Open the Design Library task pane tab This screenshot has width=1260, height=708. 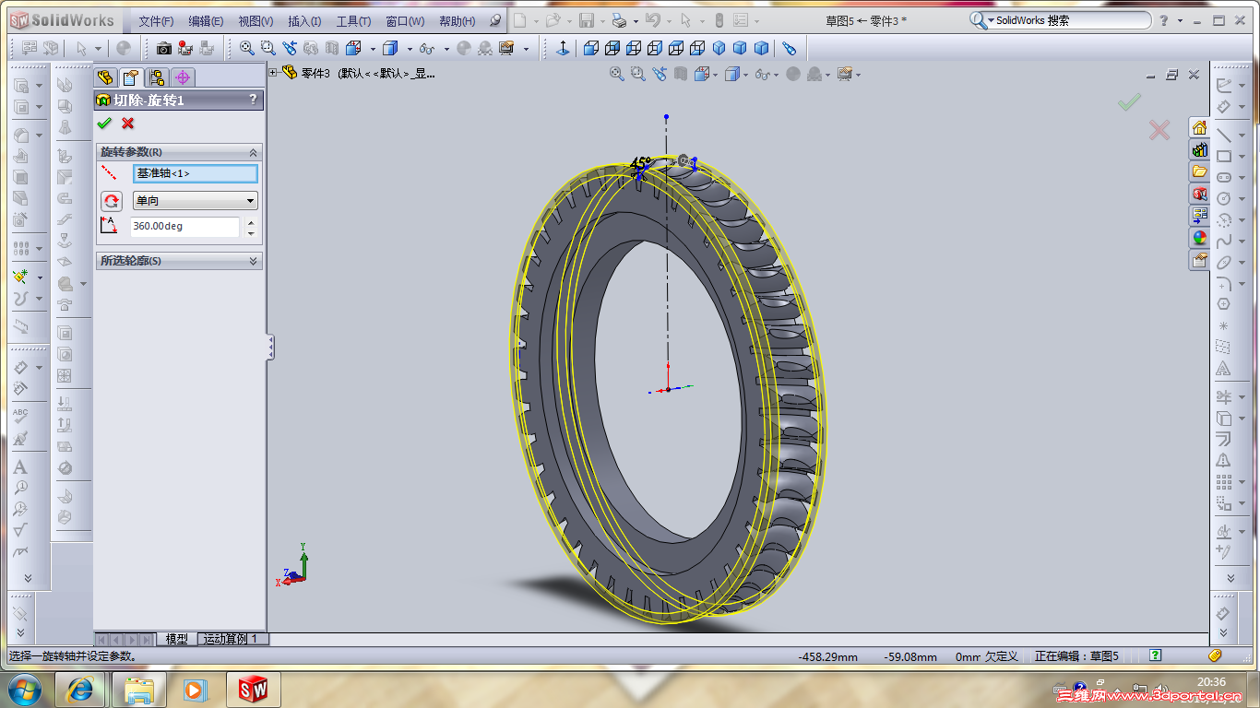point(1199,149)
